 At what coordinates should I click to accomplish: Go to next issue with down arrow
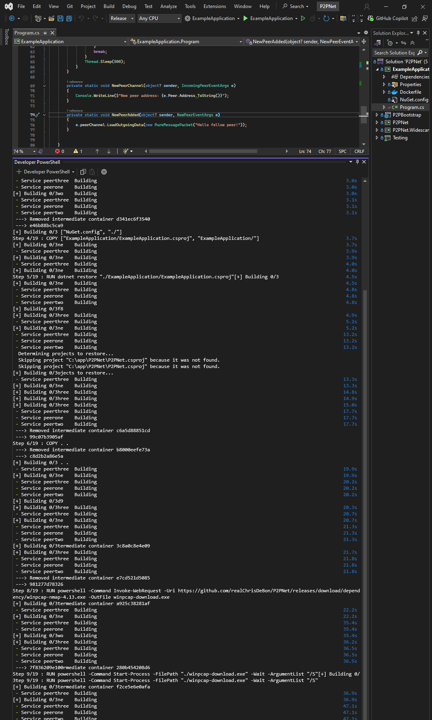pyautogui.click(x=109, y=151)
